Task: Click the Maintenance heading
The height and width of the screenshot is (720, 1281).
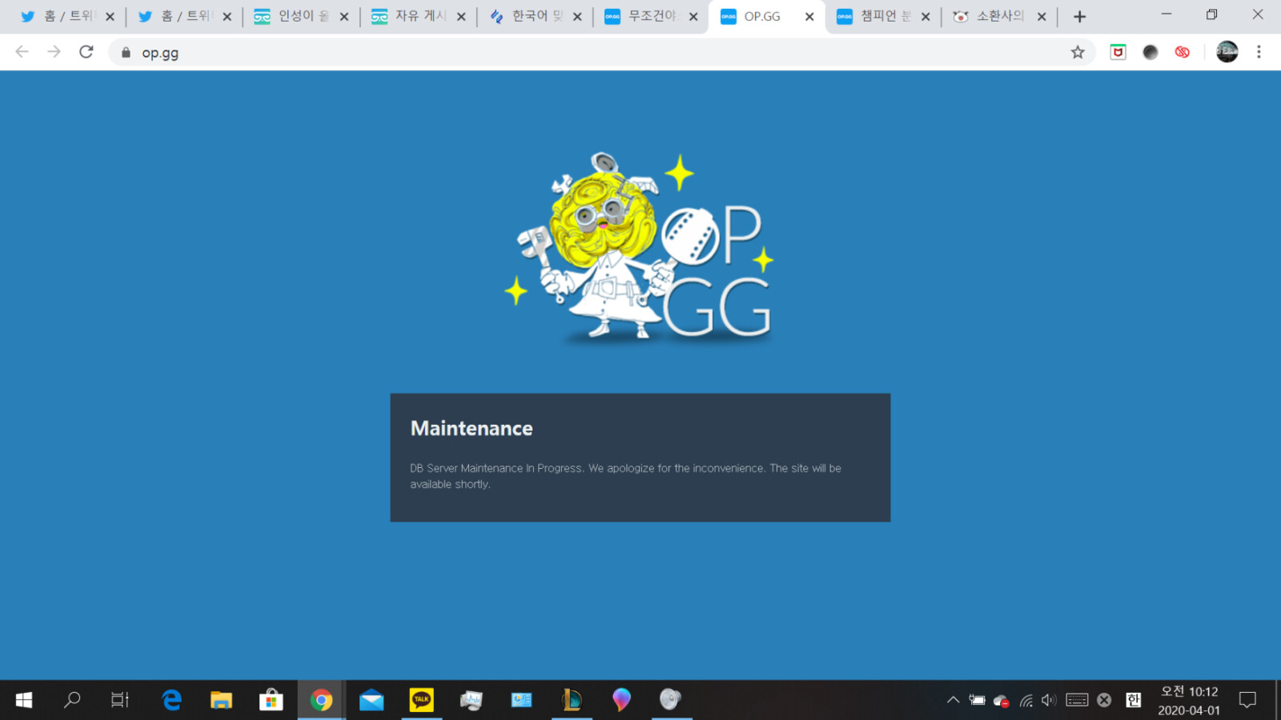Action: (472, 429)
